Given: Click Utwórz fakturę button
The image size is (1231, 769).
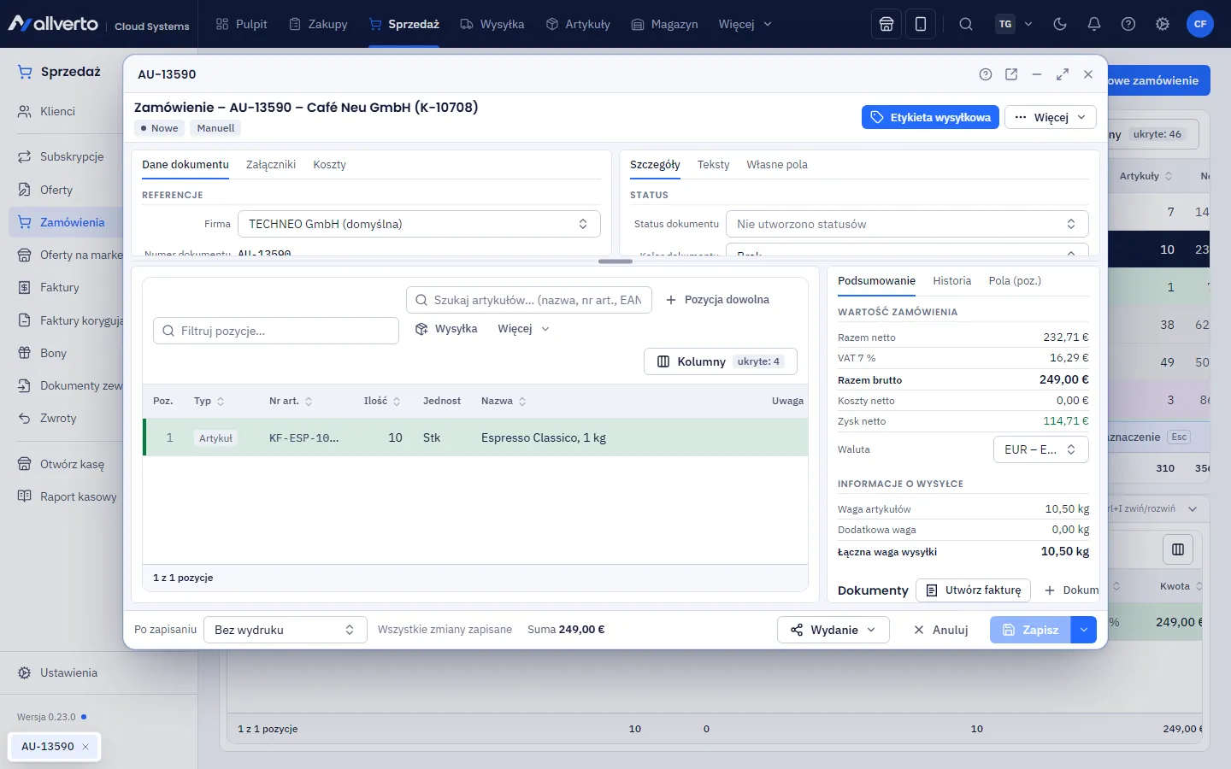Looking at the screenshot, I should coord(974,590).
